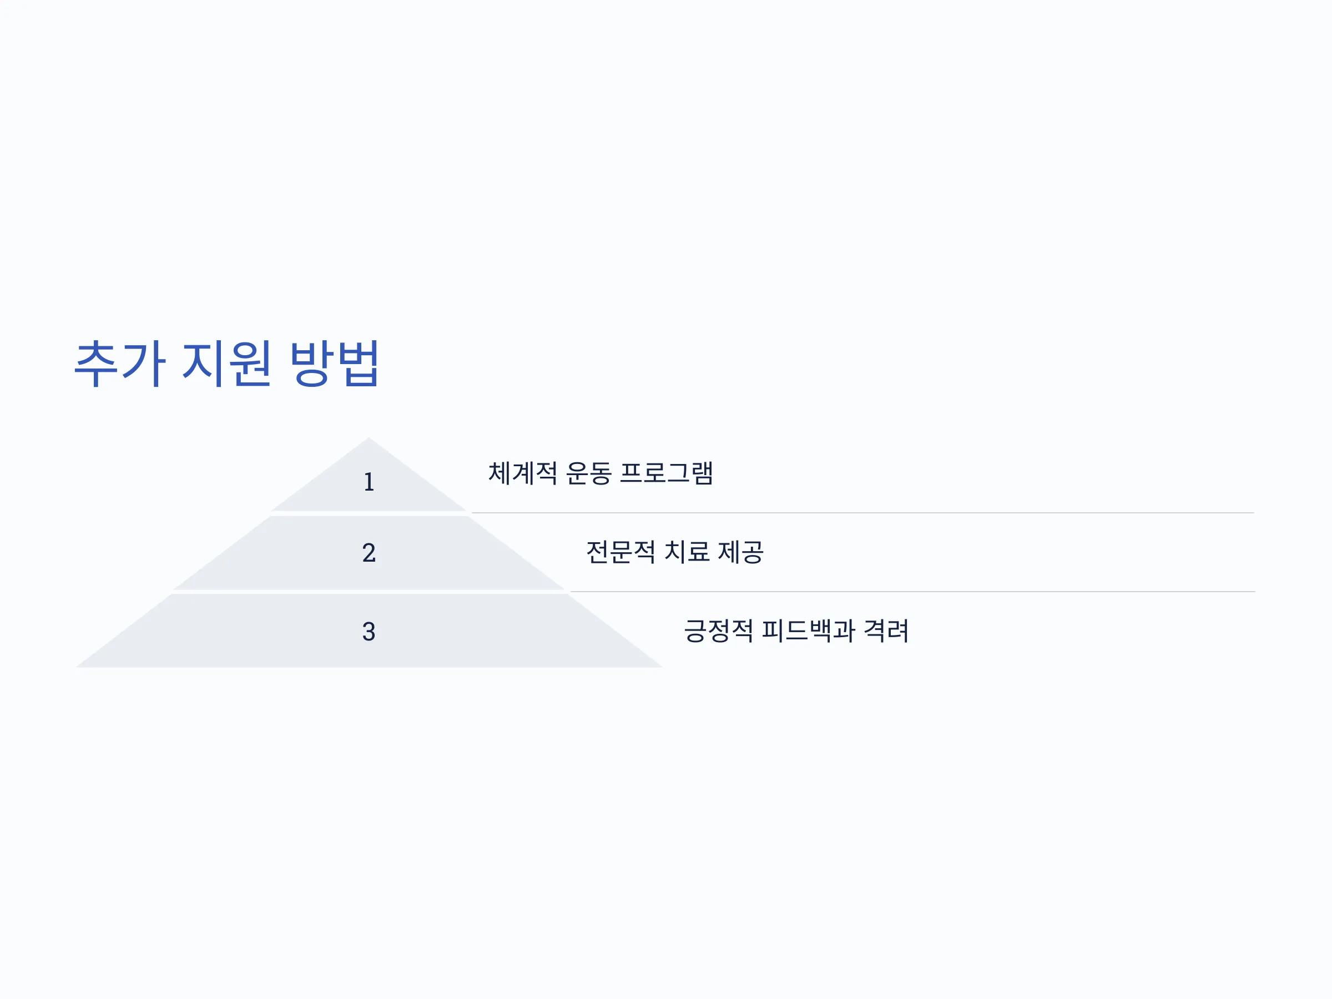This screenshot has height=999, width=1332.
Task: Click the word 체계적 in first label
Action: click(523, 473)
